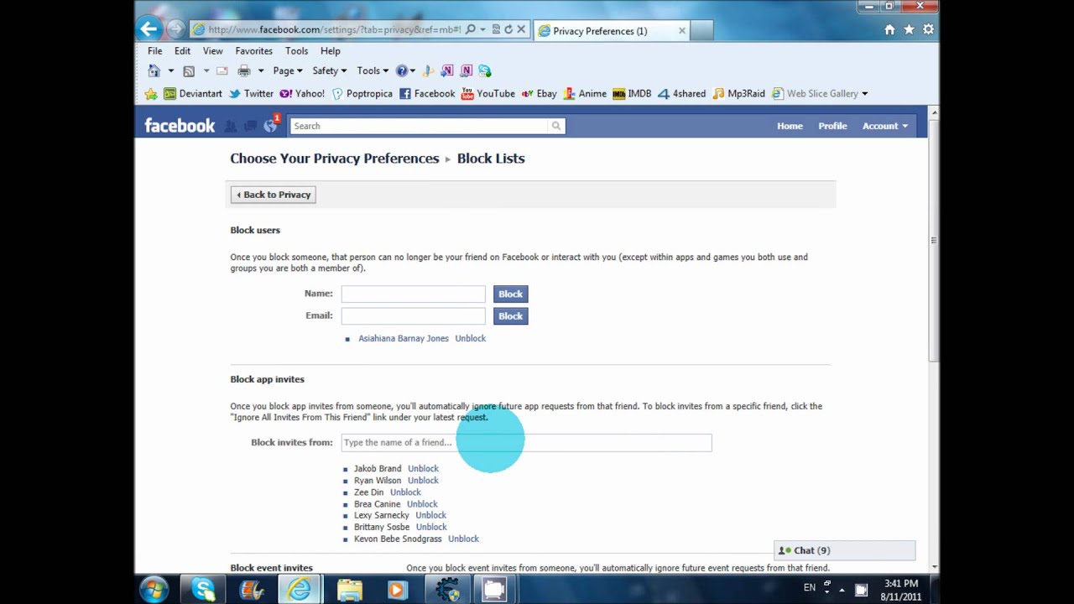The height and width of the screenshot is (604, 1074).
Task: Click the magnifier in Facebook search box
Action: pos(555,126)
